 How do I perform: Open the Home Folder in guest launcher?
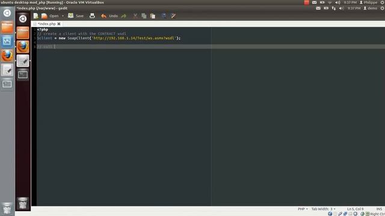click(x=23, y=33)
